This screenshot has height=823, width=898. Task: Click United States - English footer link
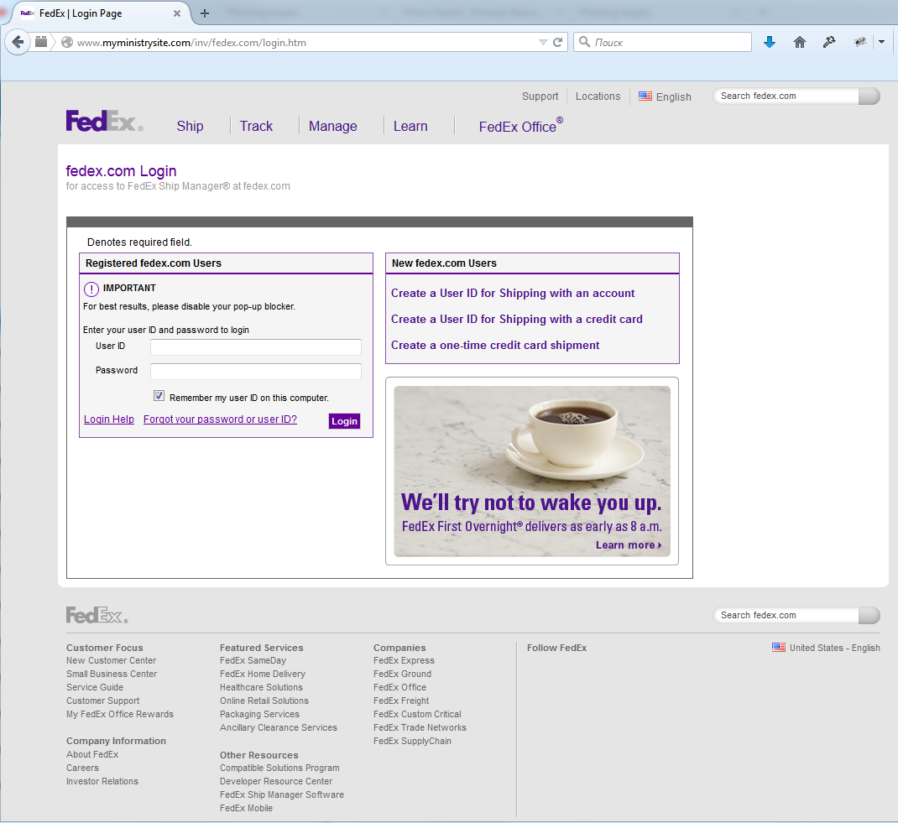point(834,648)
